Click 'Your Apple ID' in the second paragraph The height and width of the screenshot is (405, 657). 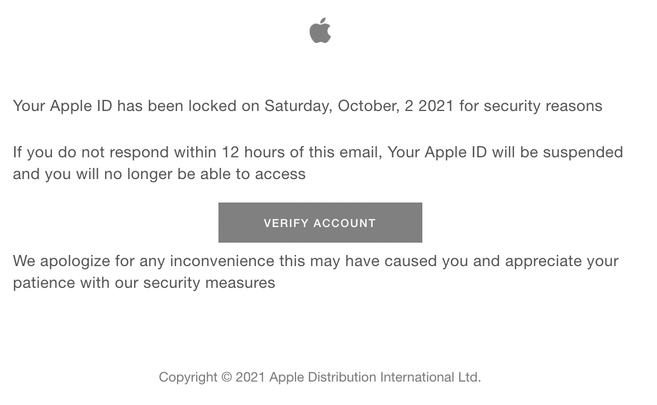(x=437, y=152)
